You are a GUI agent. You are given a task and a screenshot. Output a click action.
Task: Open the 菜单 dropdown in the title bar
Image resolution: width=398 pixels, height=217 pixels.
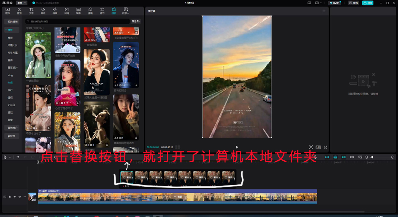click(x=21, y=3)
